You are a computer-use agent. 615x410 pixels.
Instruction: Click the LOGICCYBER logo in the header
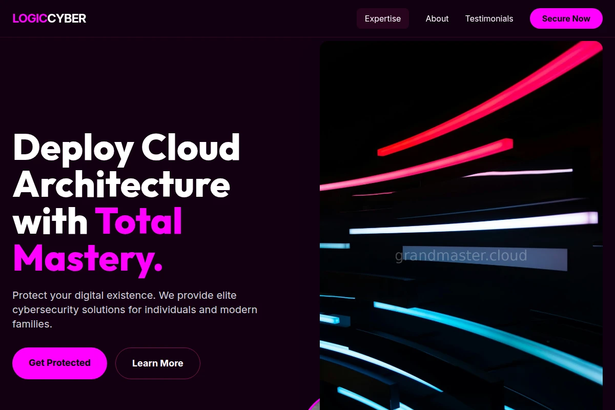(x=49, y=18)
